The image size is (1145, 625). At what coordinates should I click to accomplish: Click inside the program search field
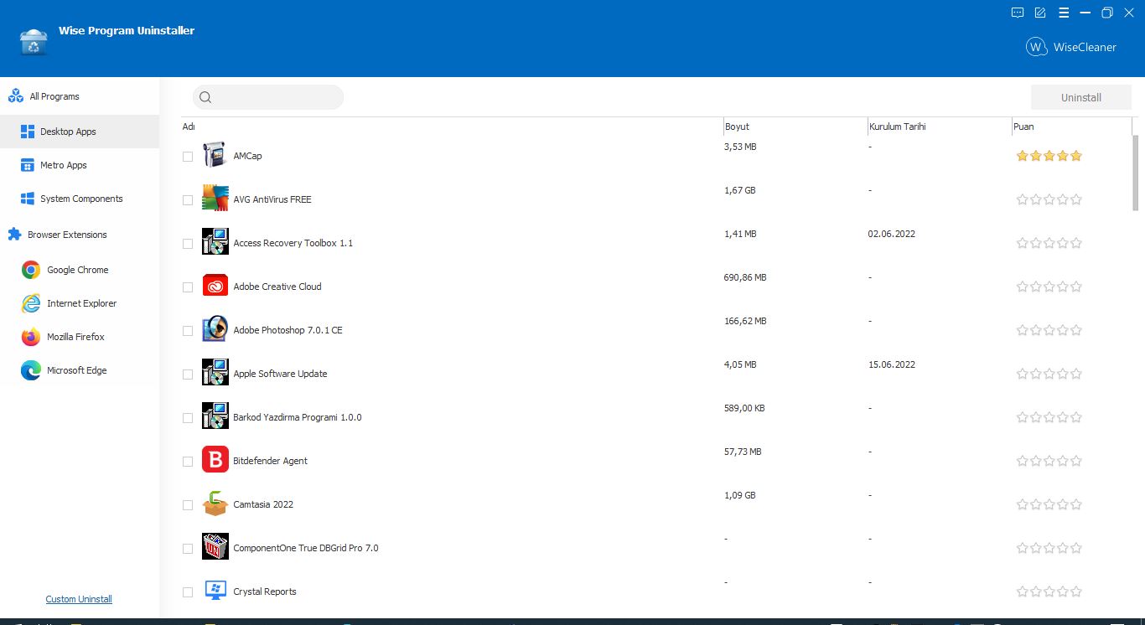point(268,97)
